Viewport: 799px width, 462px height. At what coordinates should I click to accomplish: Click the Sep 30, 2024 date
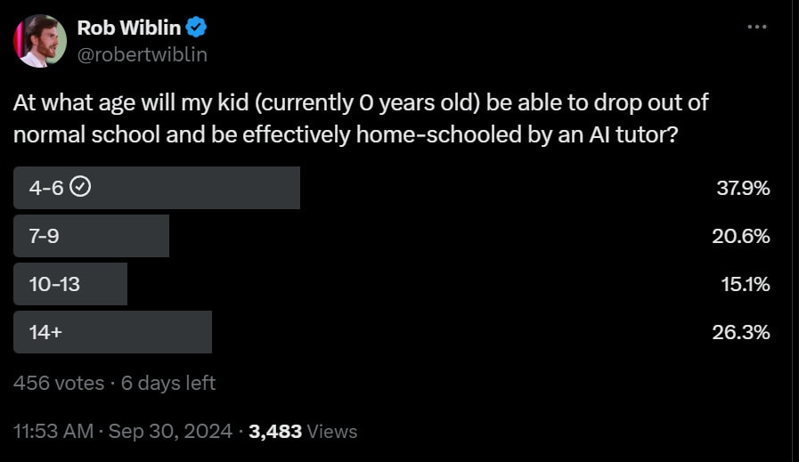tap(170, 432)
